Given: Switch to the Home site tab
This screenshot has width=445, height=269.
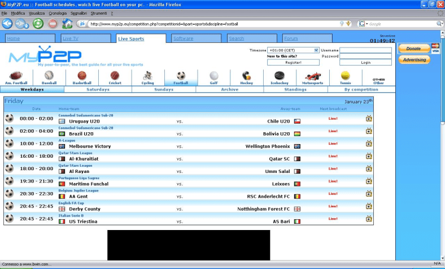Looking at the screenshot, I should tap(30, 38).
